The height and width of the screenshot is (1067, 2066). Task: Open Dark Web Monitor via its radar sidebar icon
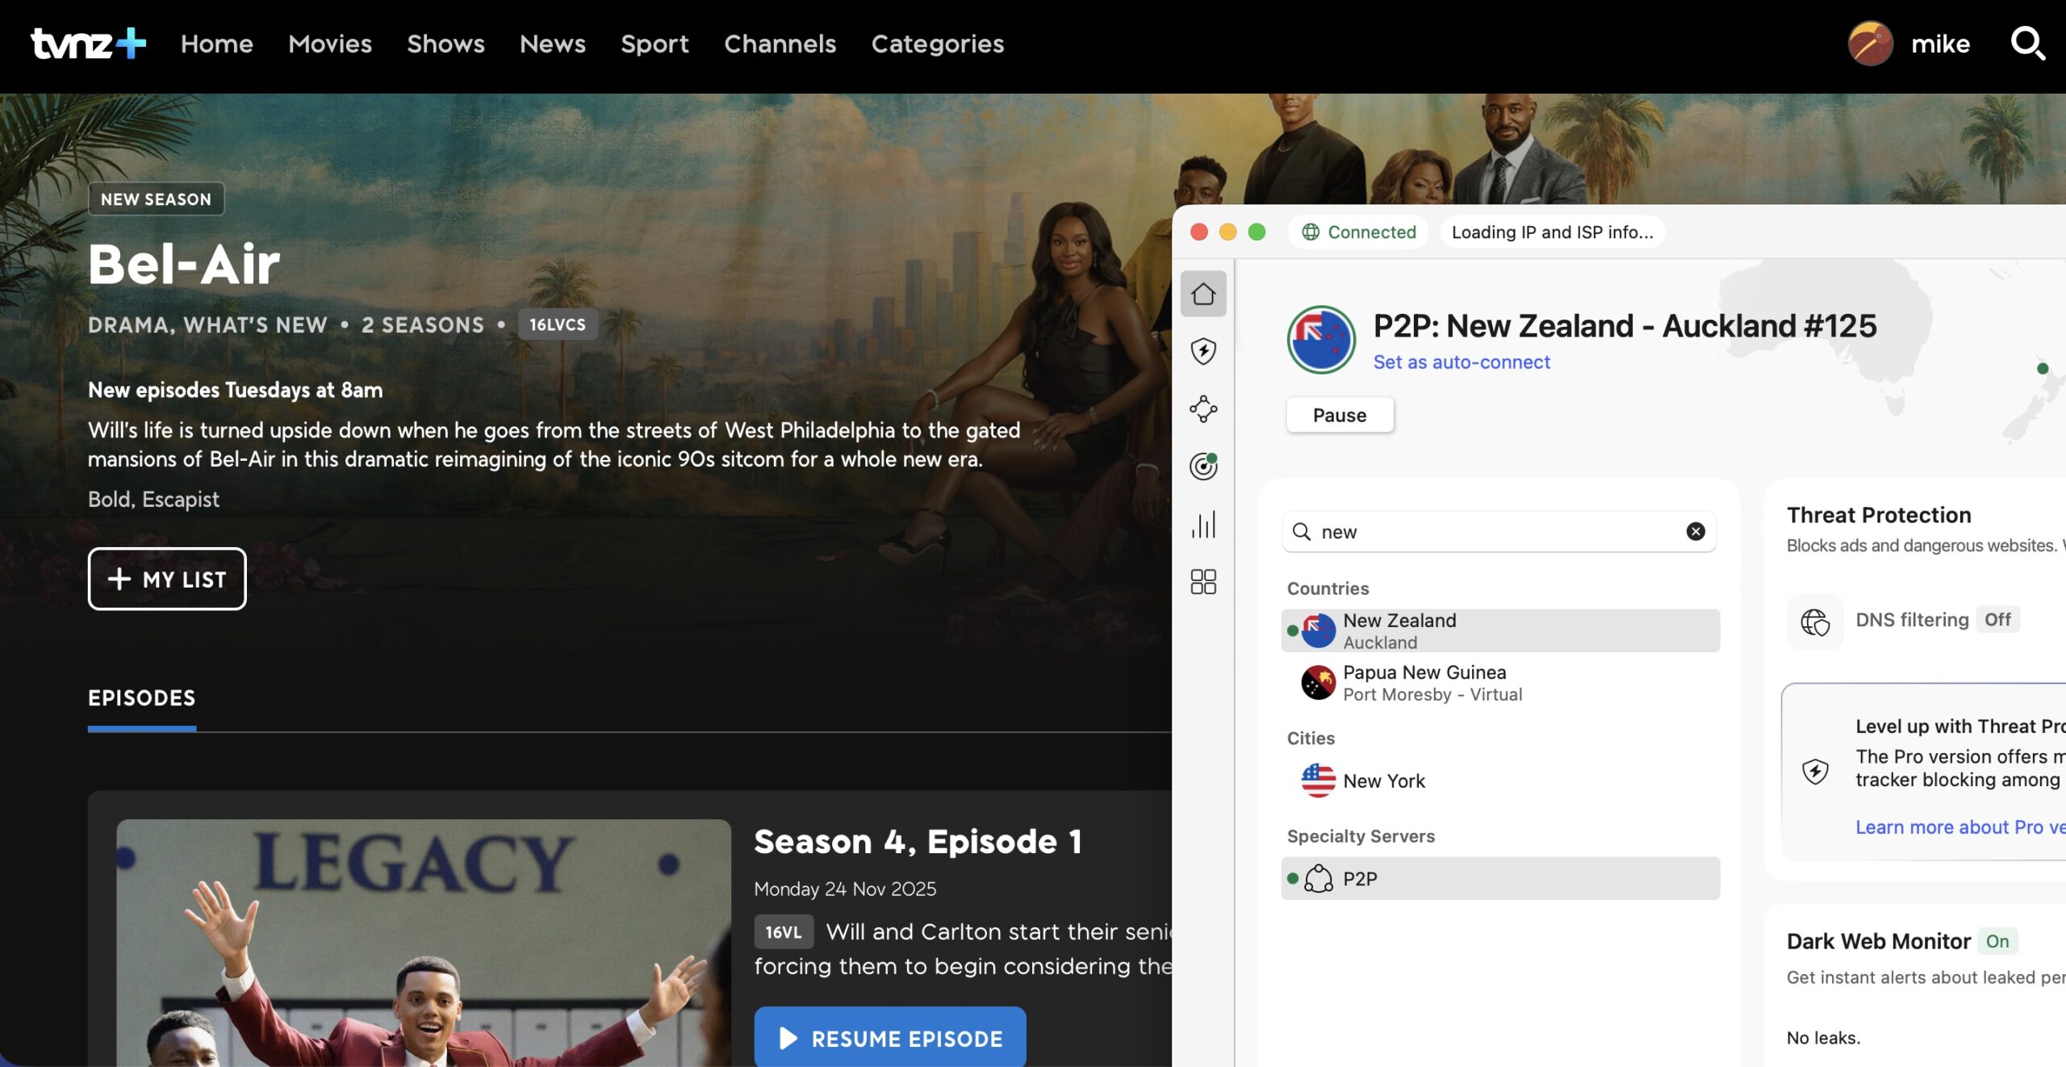1203,466
